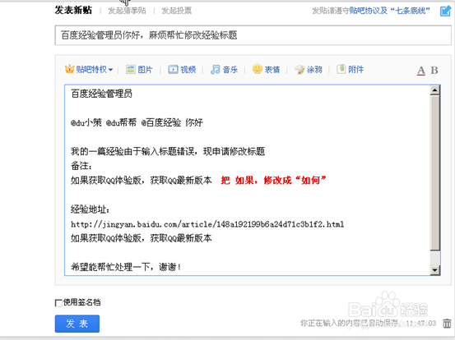Switch to the 发起投票 tab
455x340 pixels.
tap(176, 11)
